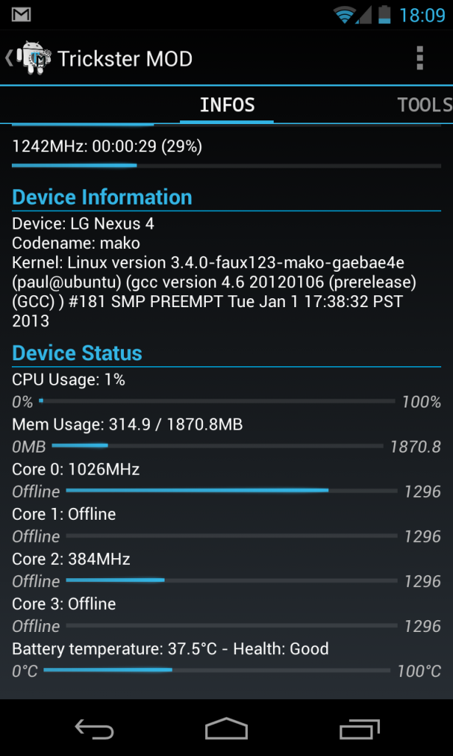Tap the 1242MHz time-in-state entry
This screenshot has height=756, width=453.
(107, 147)
